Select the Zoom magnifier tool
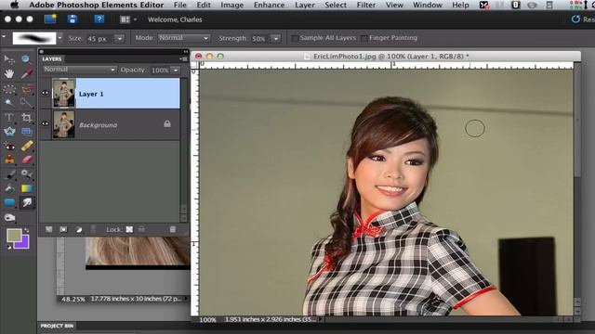The image size is (595, 334). click(x=26, y=59)
